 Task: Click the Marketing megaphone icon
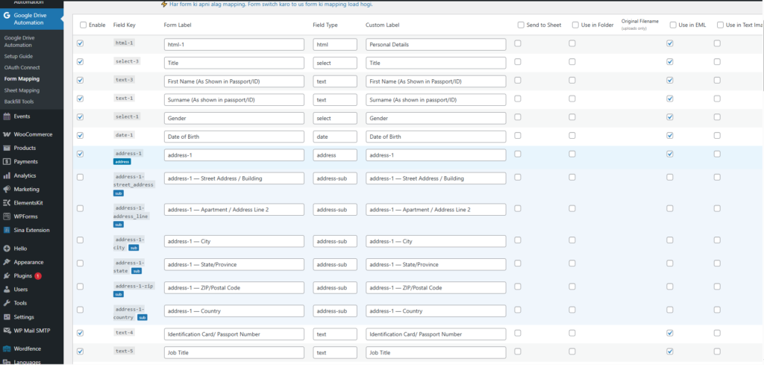7,189
